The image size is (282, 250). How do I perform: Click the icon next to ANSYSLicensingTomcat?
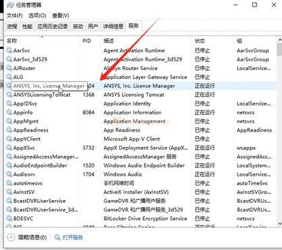pos(9,94)
